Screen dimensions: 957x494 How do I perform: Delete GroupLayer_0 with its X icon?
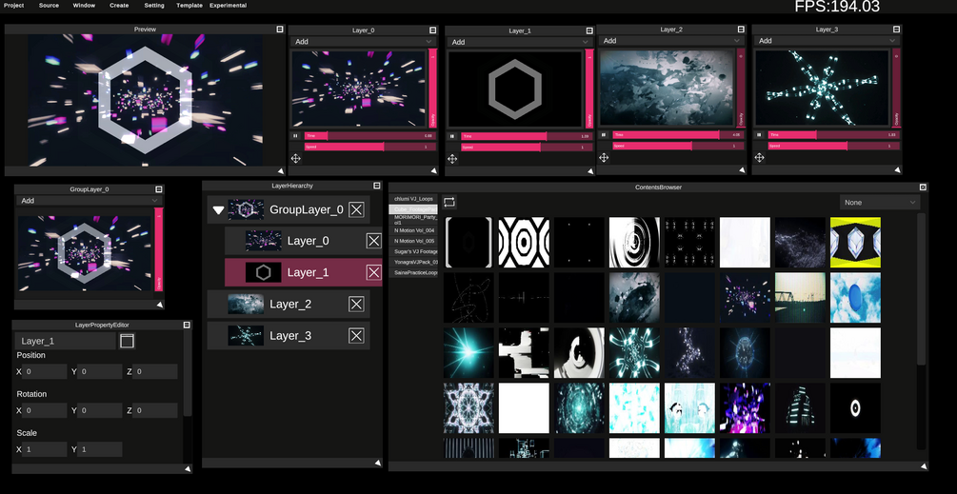(356, 209)
